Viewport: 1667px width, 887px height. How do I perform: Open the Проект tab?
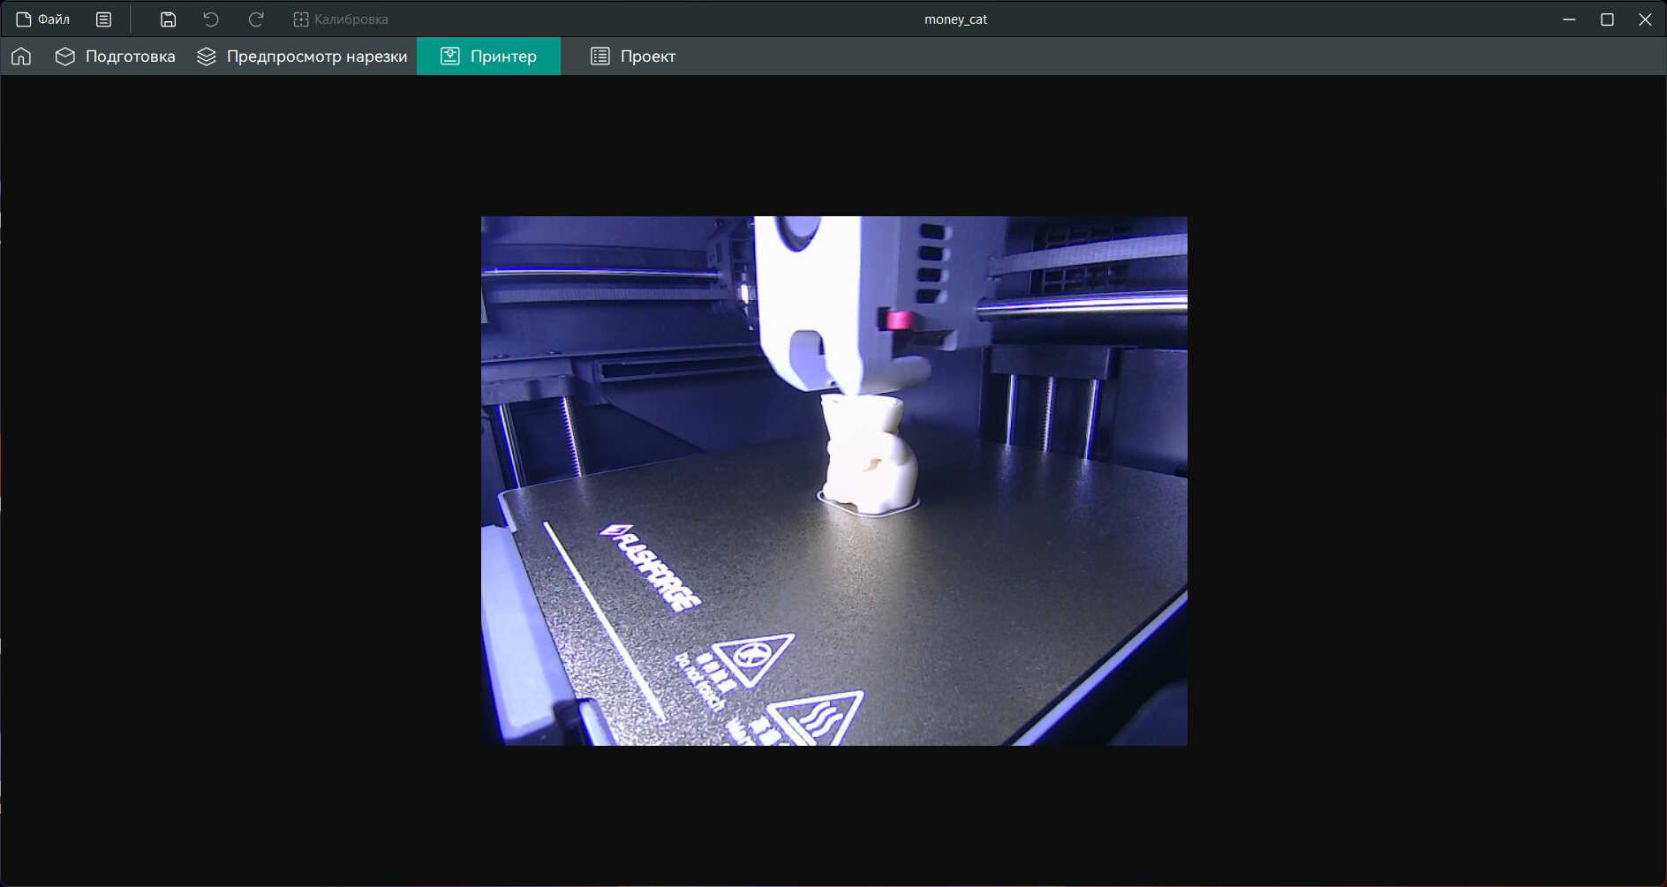coord(633,56)
